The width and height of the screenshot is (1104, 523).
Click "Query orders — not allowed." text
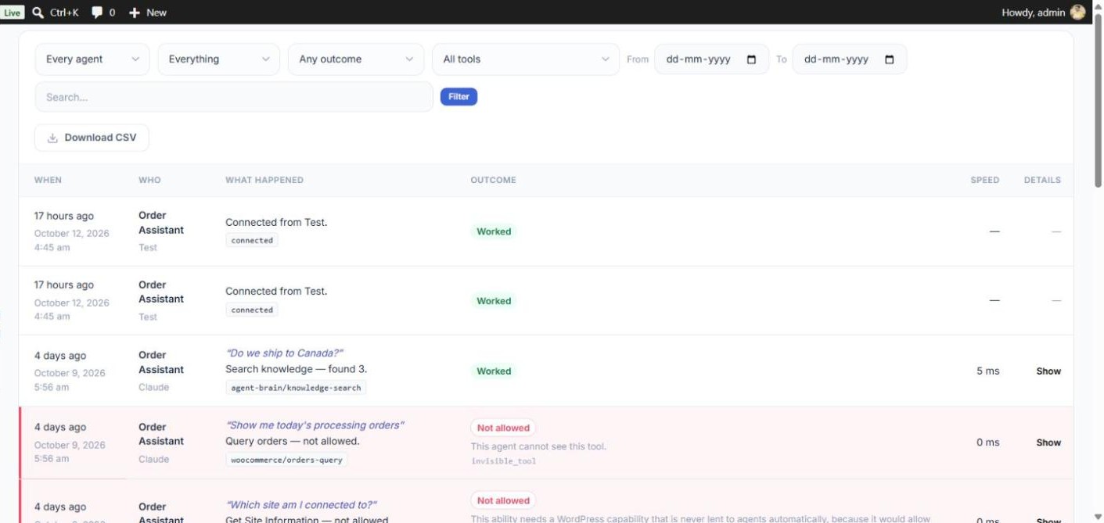292,441
